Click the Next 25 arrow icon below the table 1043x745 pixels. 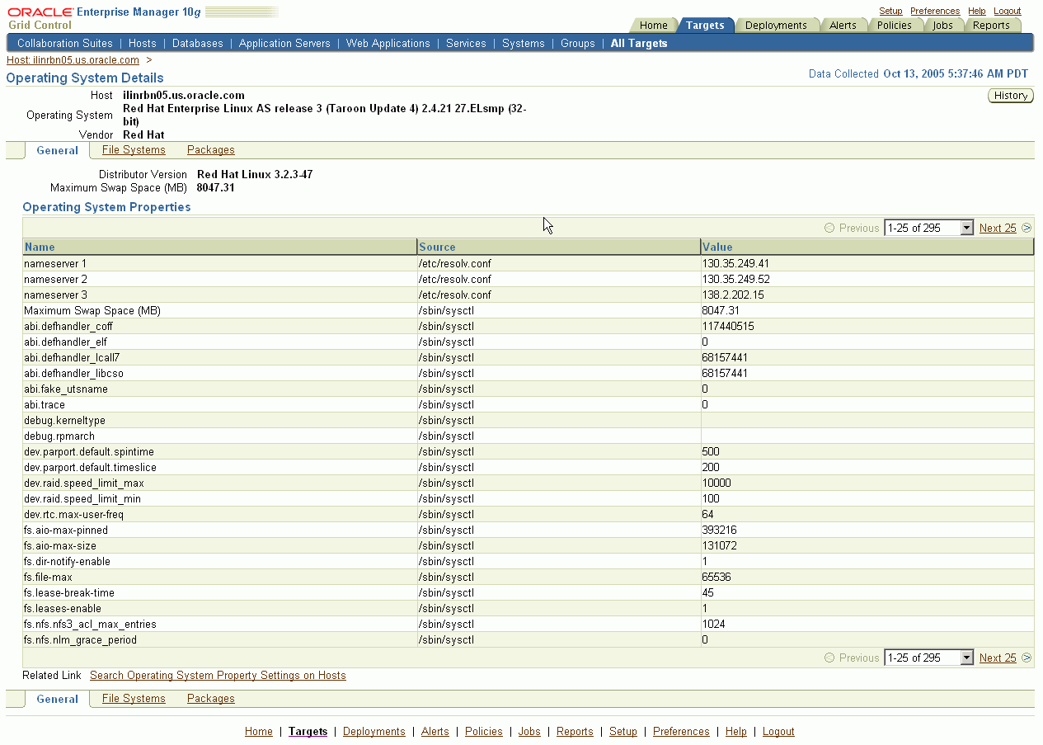click(x=1027, y=658)
